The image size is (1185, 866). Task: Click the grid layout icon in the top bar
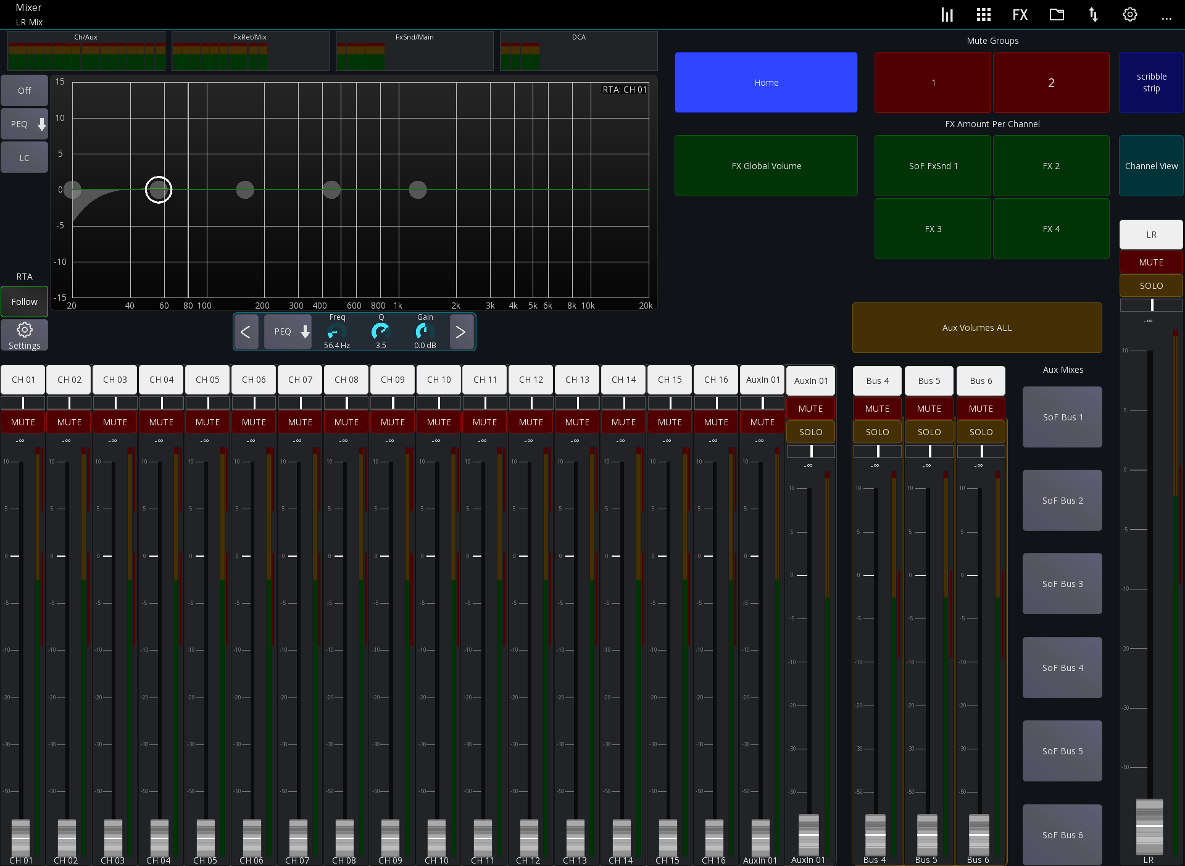983,14
